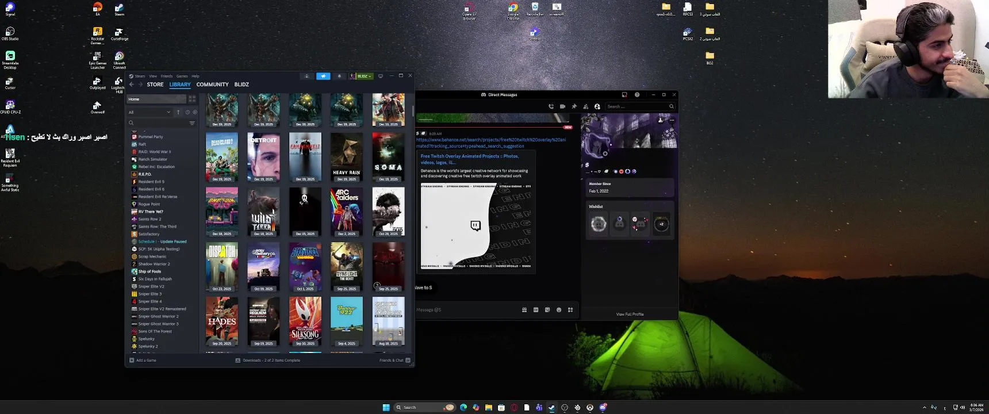
Task: Click the friend icon on Discord profile banner
Action: click(661, 120)
